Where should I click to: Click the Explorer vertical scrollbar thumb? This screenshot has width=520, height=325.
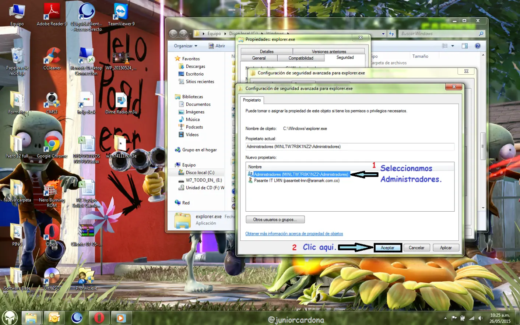(x=483, y=146)
